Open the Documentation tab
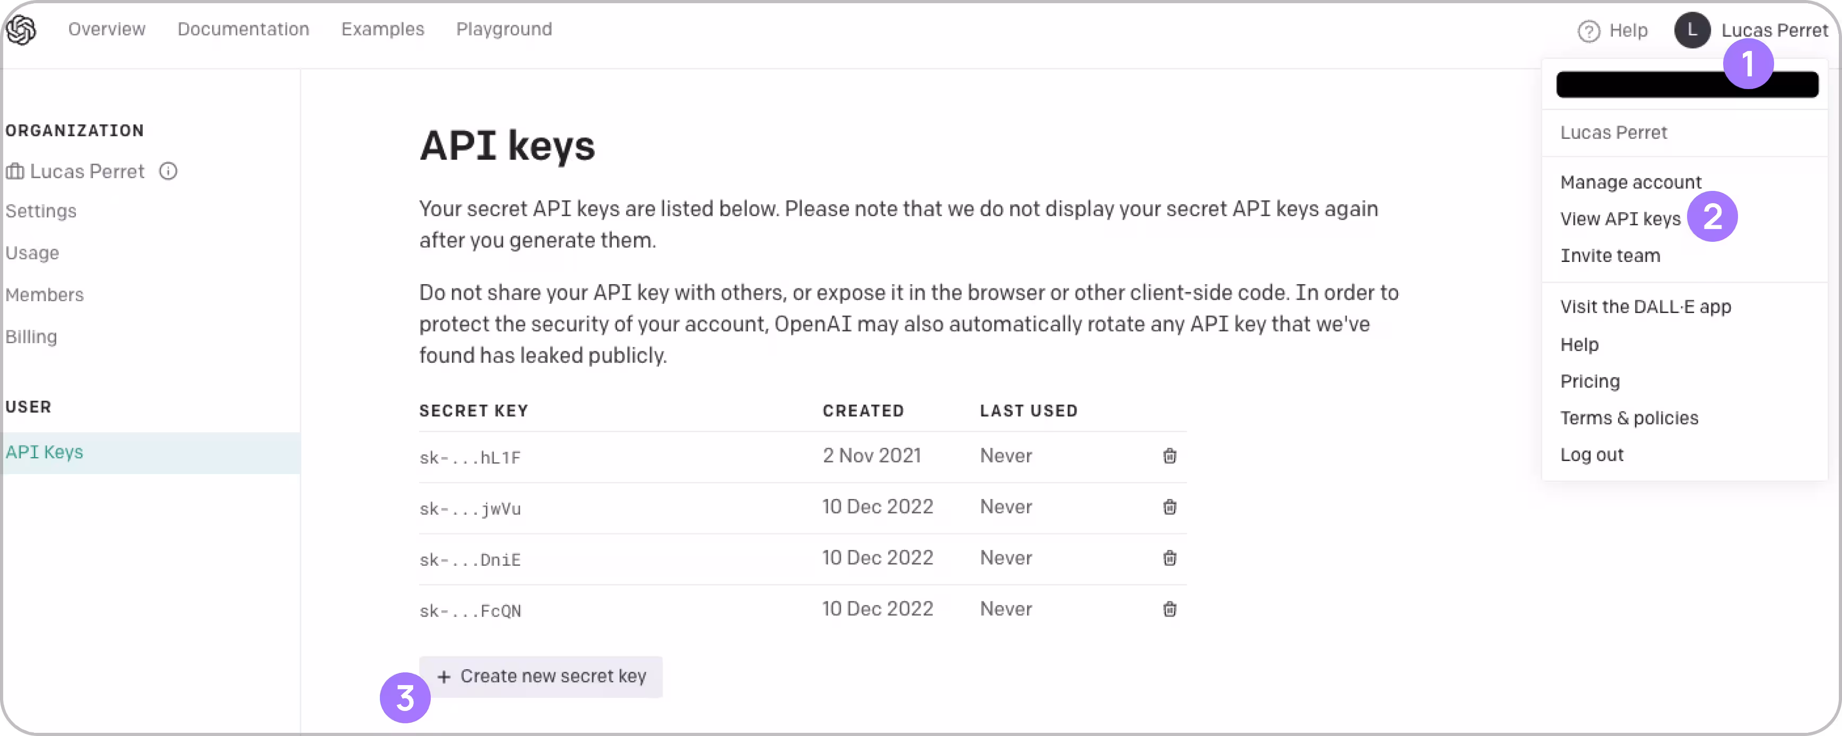 [x=243, y=29]
